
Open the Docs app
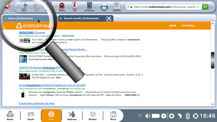113,116
